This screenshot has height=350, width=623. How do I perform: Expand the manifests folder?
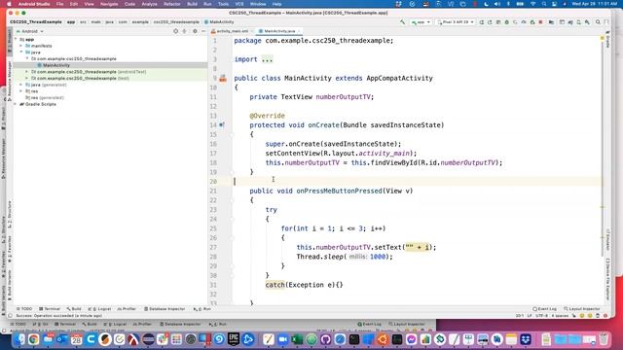point(21,46)
